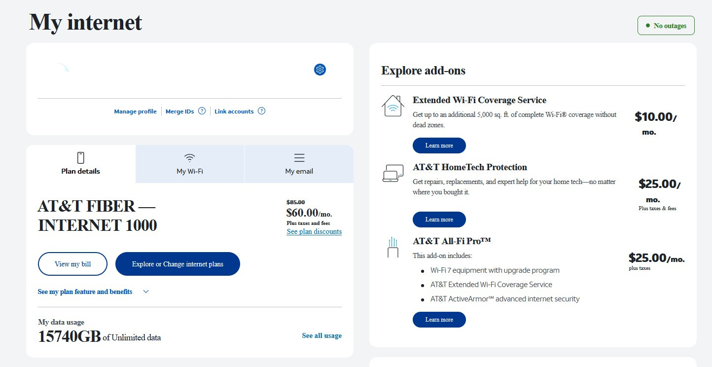Open See plan discounts link

point(314,231)
